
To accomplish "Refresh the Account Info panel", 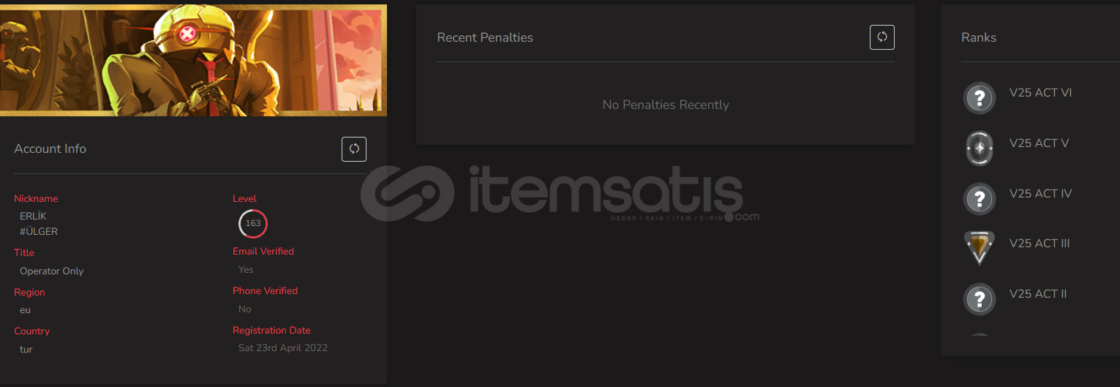I will coord(354,149).
